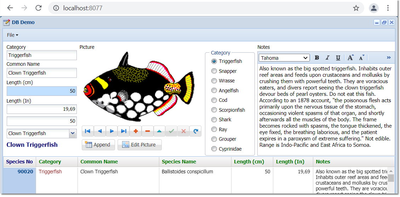Viewport: 400px width, 197px height.
Task: Click the previous record navigator arrow
Action: (x=99, y=131)
